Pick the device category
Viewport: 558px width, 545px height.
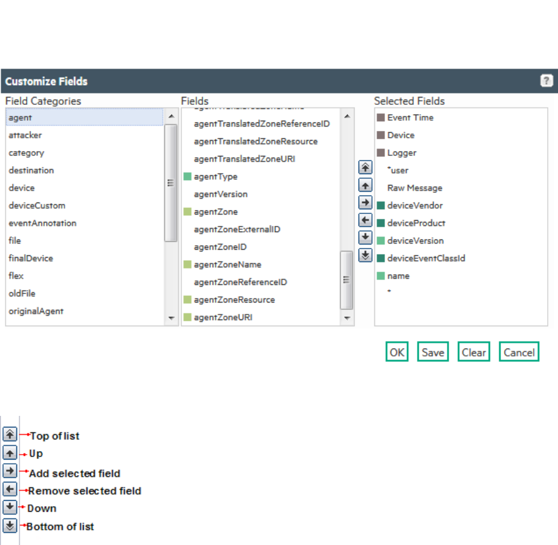coord(84,188)
